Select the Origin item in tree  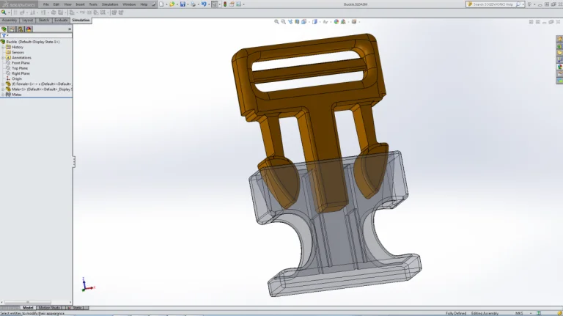[17, 78]
